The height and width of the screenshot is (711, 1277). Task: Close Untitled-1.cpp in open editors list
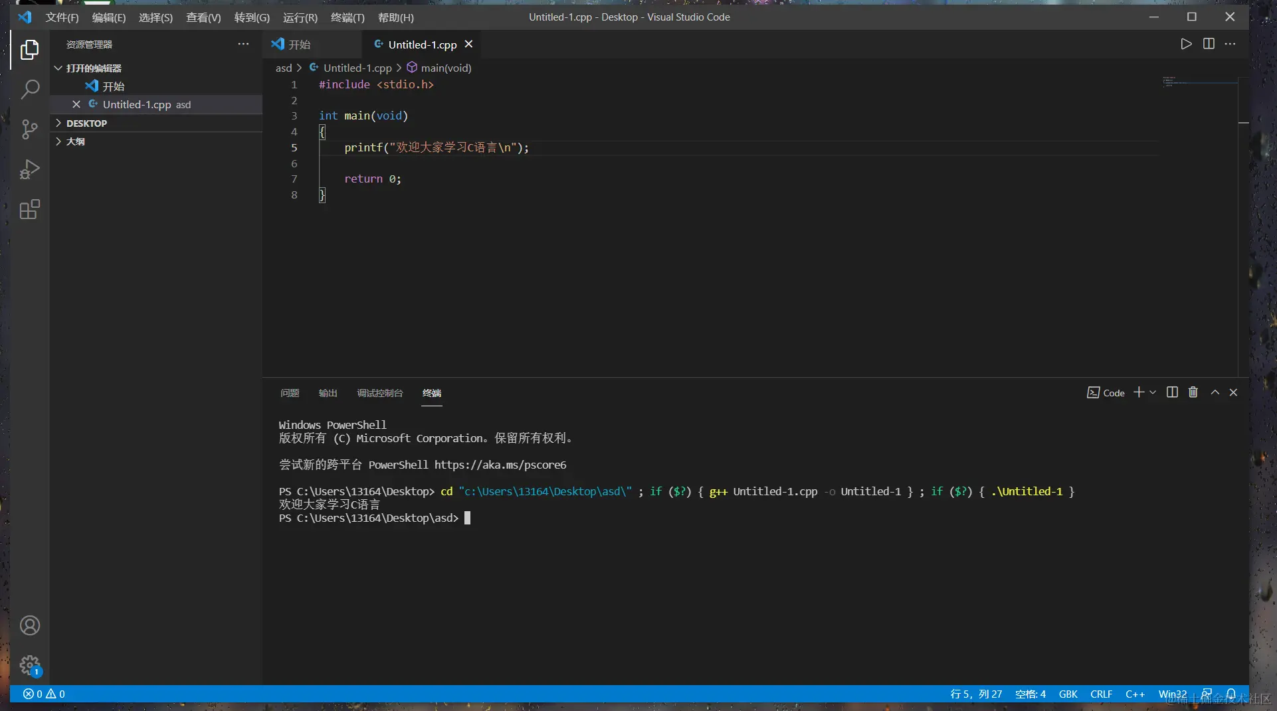point(76,104)
